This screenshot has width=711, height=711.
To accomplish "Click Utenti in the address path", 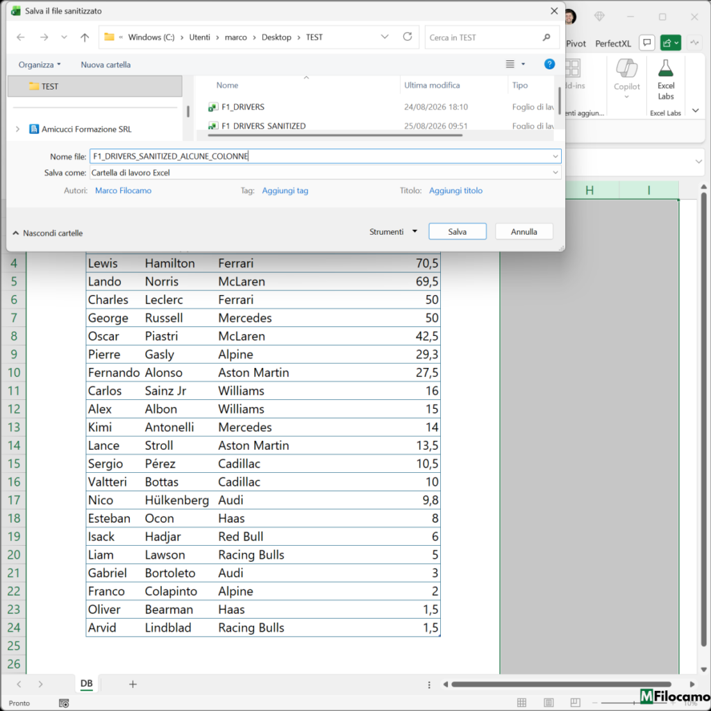I will click(199, 37).
